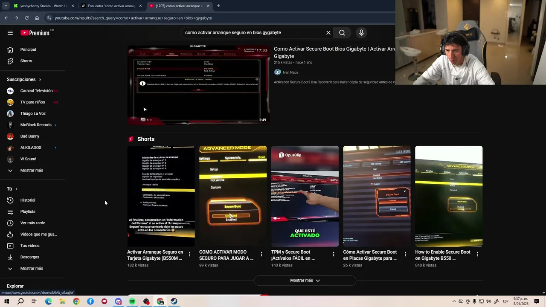Open TV para niños subscription
Viewport: 546px width, 307px height.
click(x=32, y=102)
